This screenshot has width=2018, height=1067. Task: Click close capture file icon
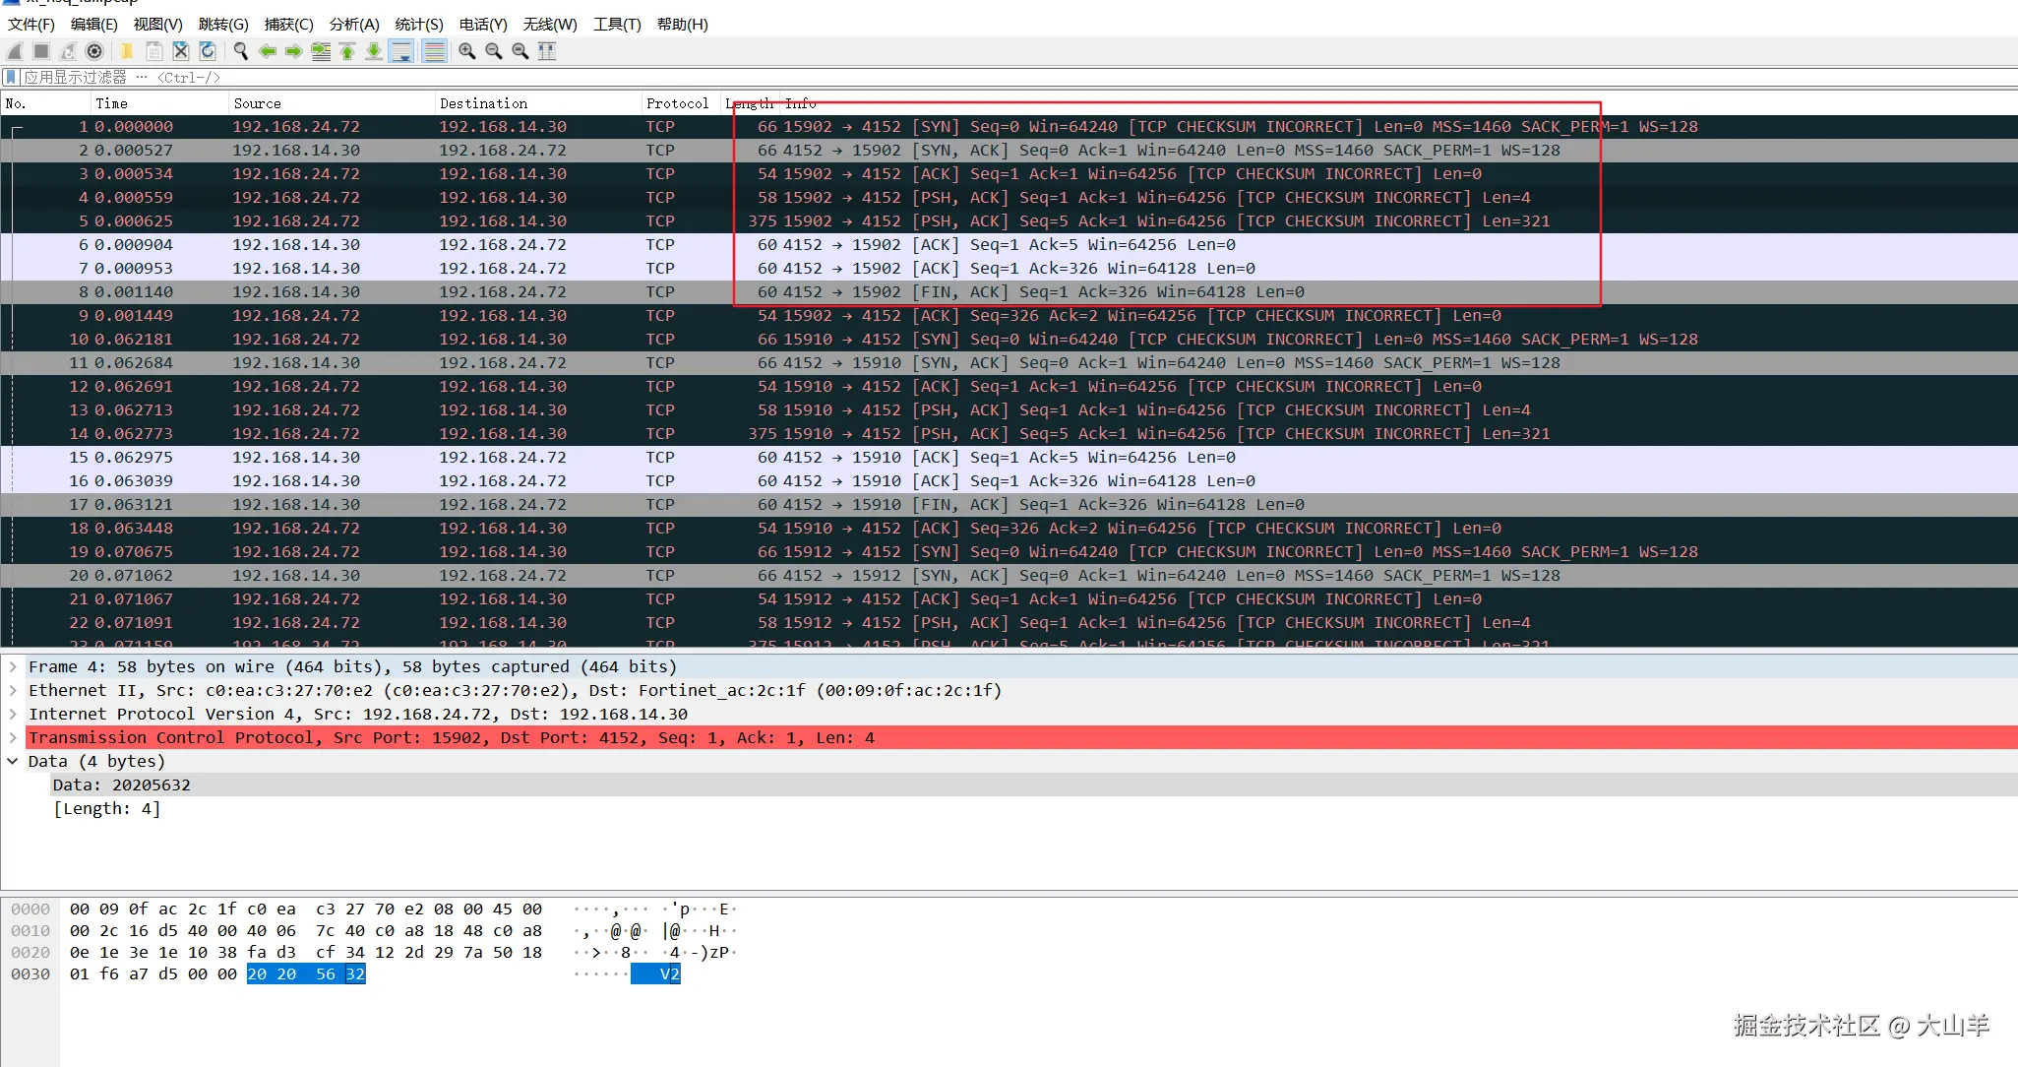coord(180,51)
